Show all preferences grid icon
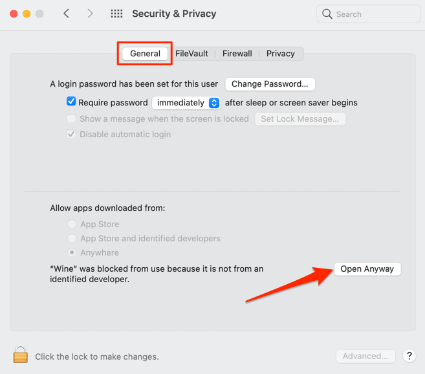Image resolution: width=425 pixels, height=374 pixels. 116,14
